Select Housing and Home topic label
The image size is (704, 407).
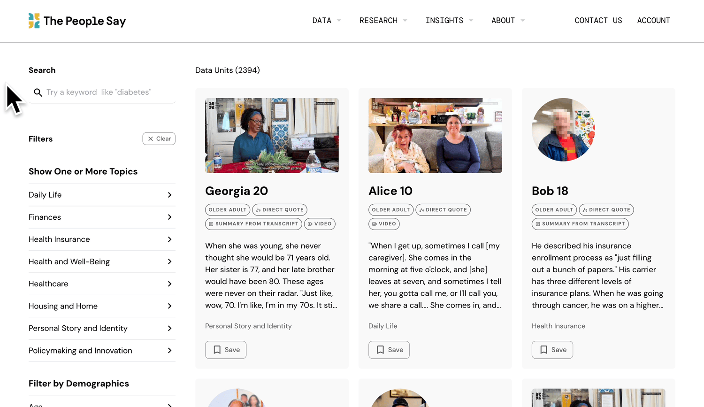63,306
